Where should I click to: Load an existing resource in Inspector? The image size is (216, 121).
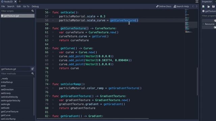[x=209, y=6]
